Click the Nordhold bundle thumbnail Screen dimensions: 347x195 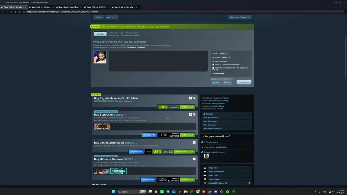click(118, 171)
